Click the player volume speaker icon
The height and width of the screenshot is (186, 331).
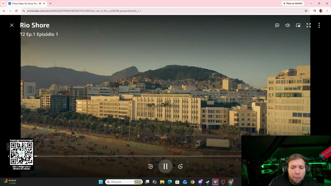(x=288, y=25)
